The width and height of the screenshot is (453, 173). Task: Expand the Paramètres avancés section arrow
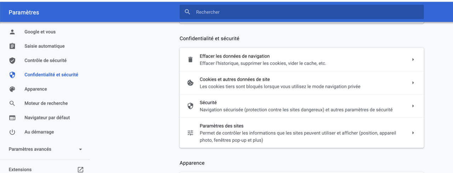pyautogui.click(x=80, y=149)
